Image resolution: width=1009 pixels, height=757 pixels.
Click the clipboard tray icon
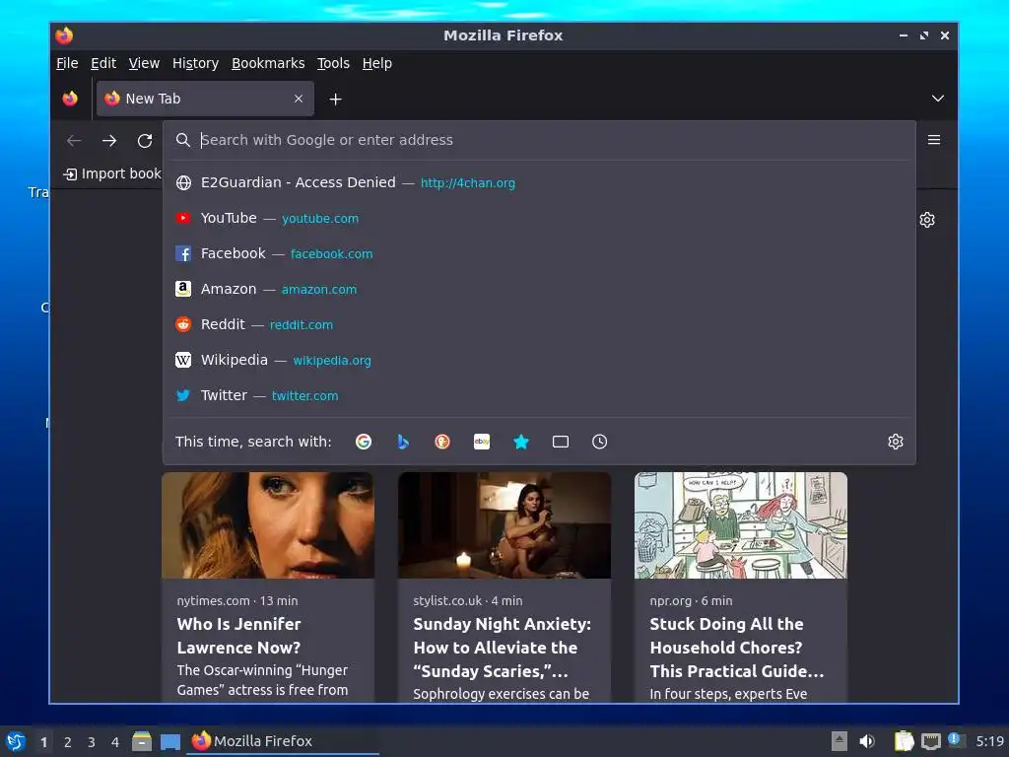pyautogui.click(x=904, y=741)
